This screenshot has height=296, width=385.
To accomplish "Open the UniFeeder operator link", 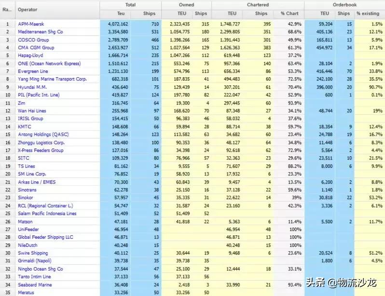I will click(x=28, y=229).
